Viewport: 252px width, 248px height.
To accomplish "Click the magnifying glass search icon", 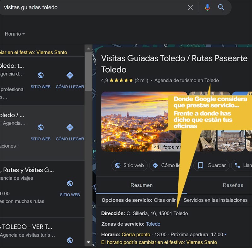I will 221,7.
